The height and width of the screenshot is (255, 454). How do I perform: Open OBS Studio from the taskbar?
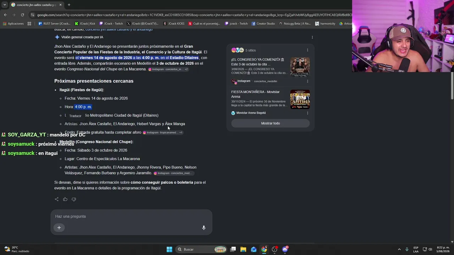pyautogui.click(x=275, y=249)
